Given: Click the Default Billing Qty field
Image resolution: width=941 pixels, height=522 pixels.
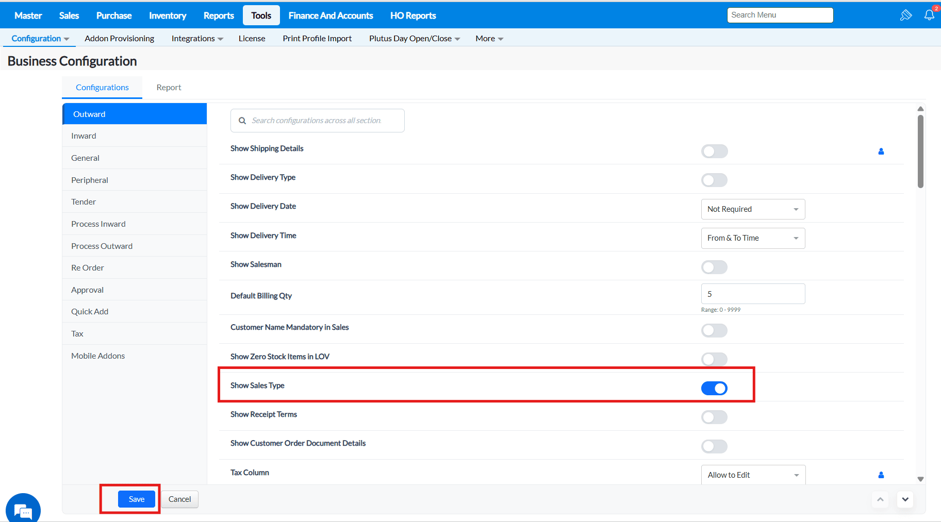Looking at the screenshot, I should click(753, 294).
